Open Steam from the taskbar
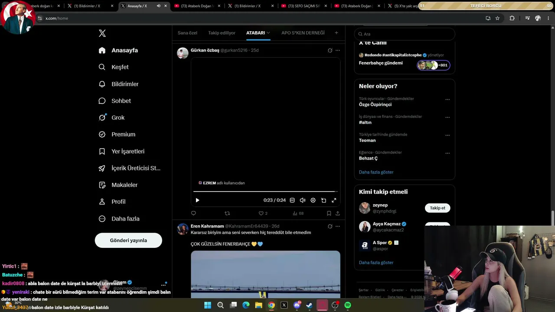The image size is (555, 312). click(309, 305)
